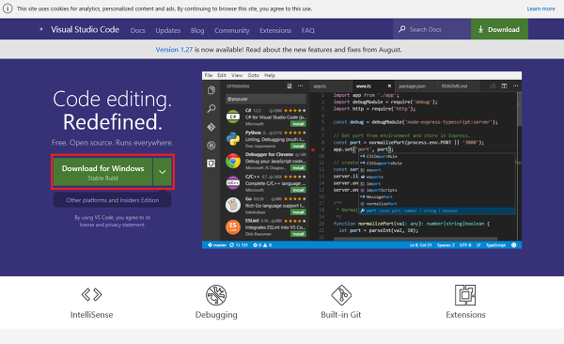Click the magnifier icon beside Search Docs
The width and height of the screenshot is (564, 344).
[x=401, y=29]
